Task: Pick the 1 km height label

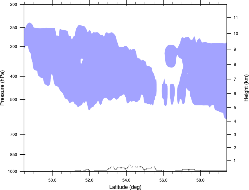Action: coord(235,160)
